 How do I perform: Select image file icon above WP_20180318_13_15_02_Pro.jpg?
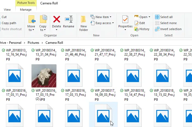[162, 75]
